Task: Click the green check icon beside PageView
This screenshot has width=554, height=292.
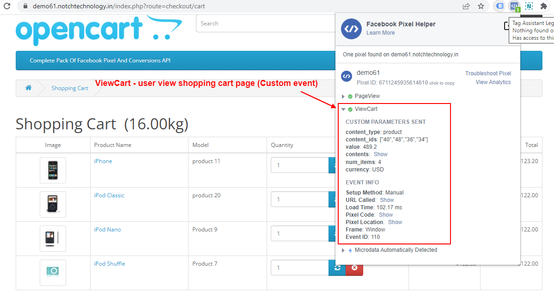Action: coord(350,97)
